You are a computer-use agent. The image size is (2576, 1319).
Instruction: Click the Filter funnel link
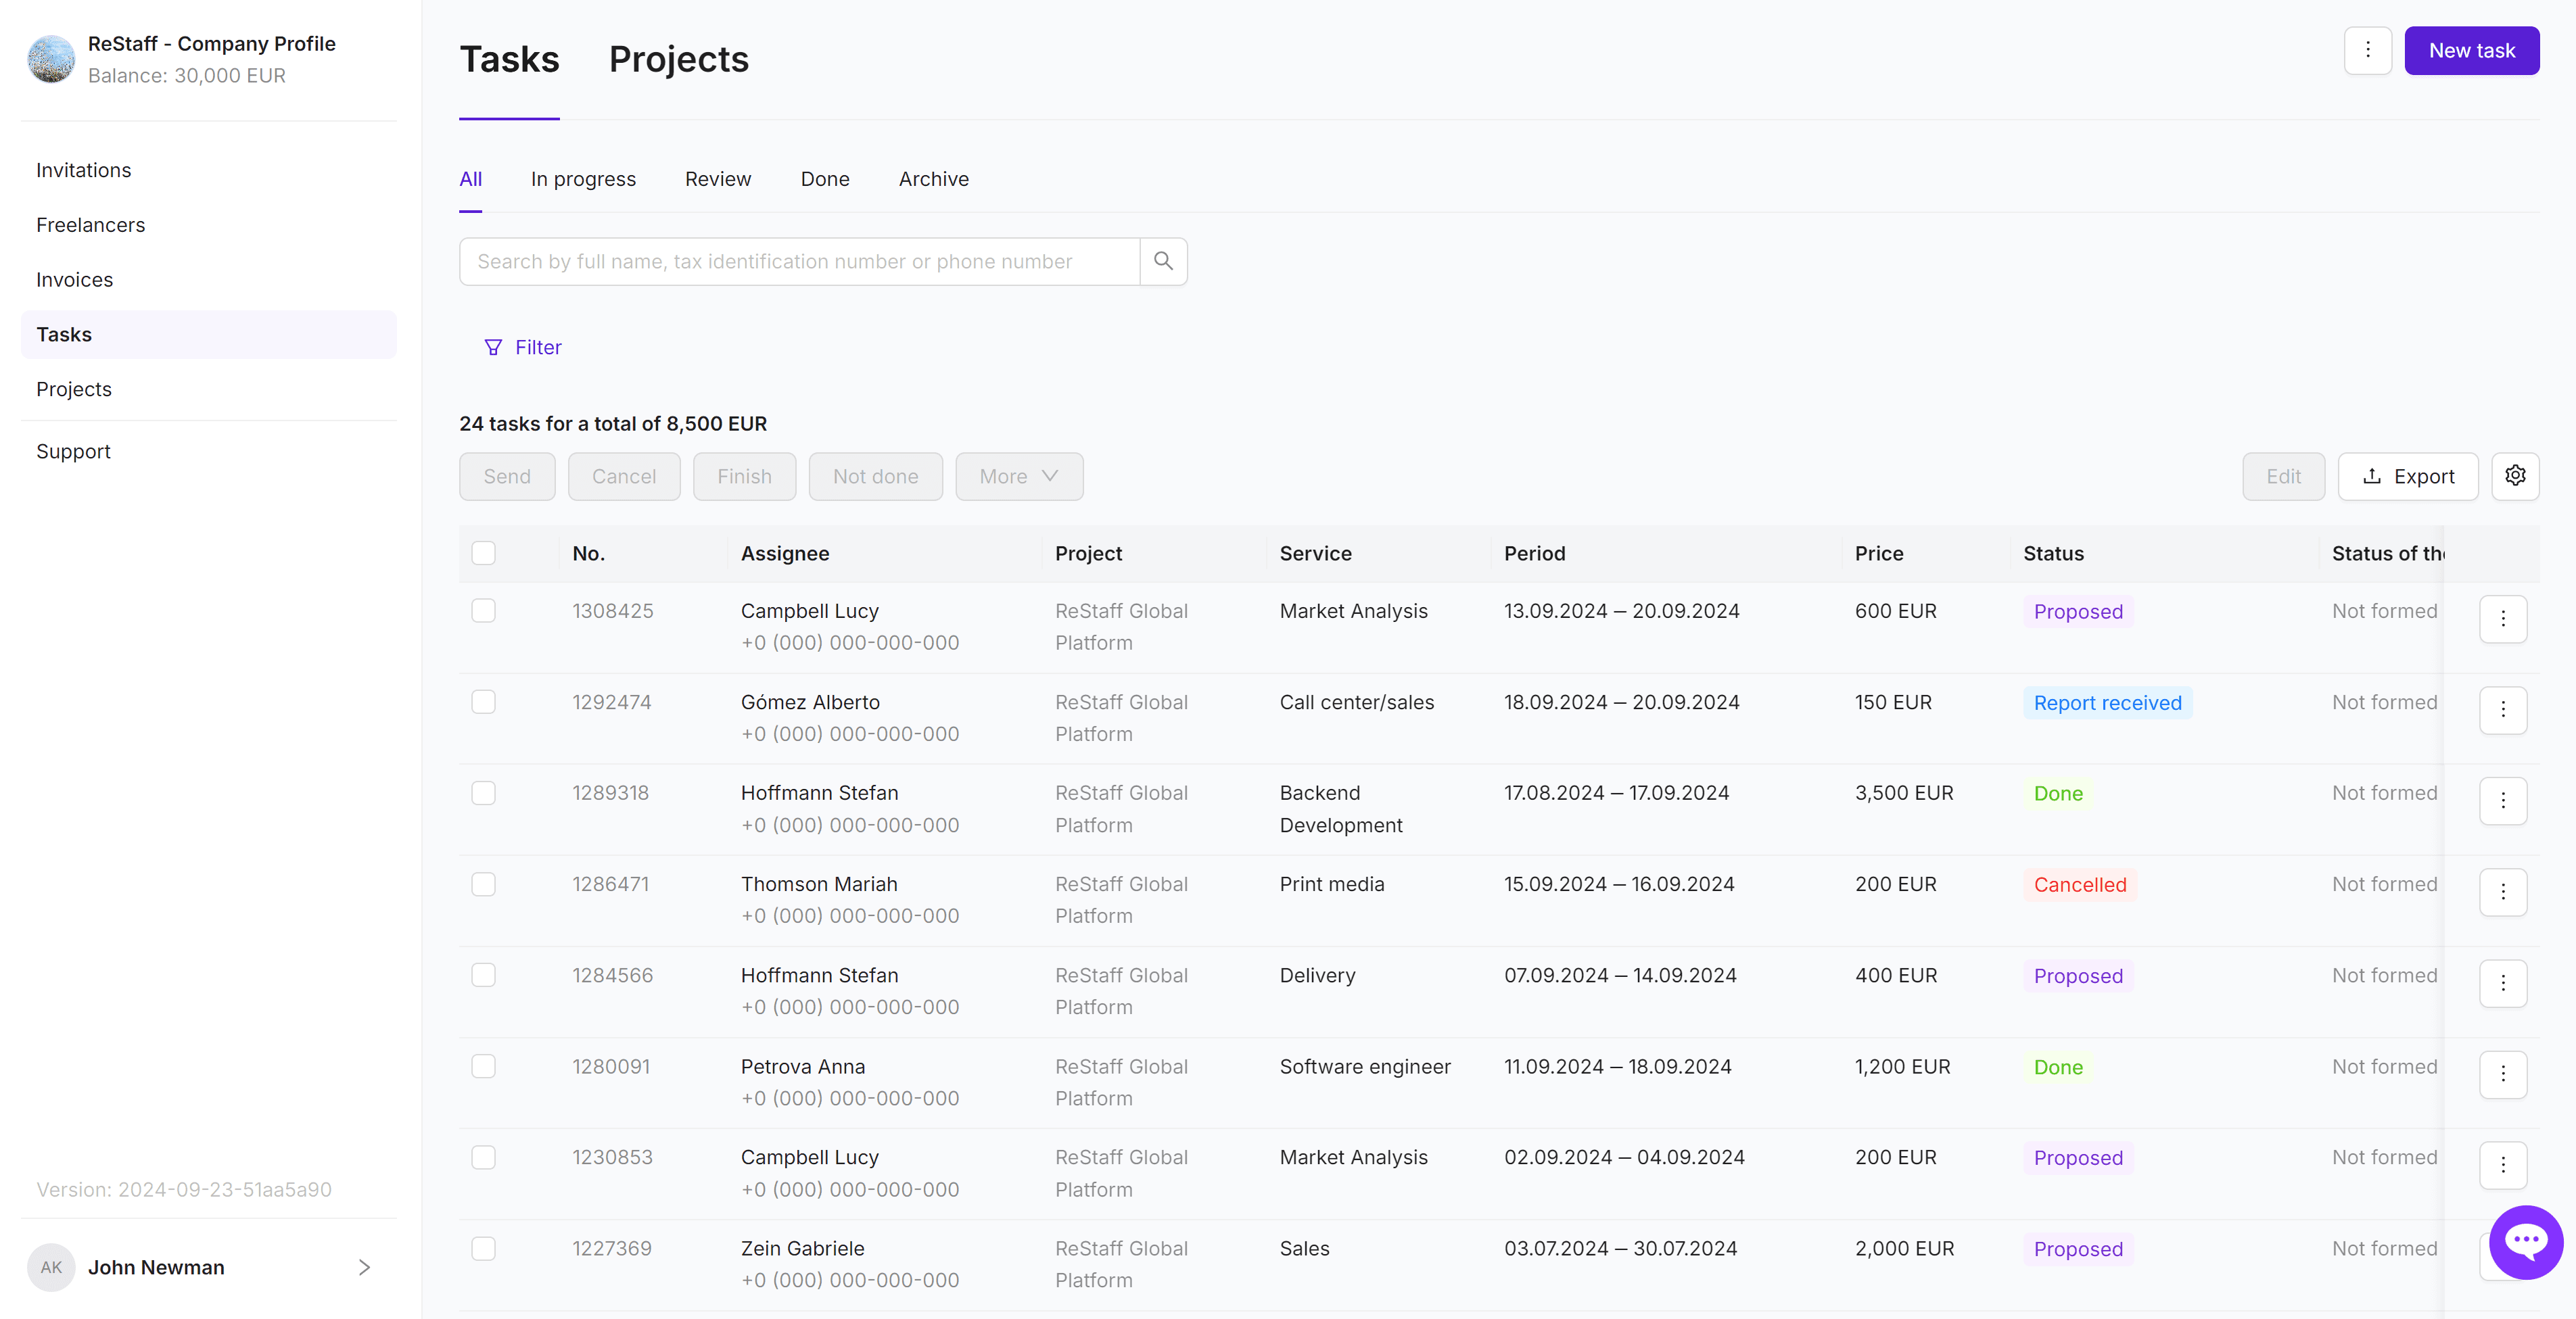(x=523, y=347)
